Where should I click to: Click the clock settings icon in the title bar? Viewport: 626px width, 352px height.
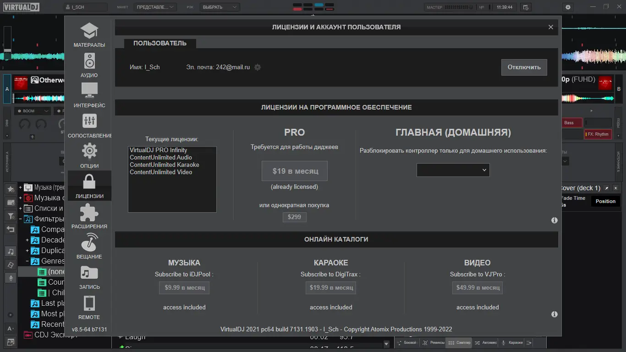point(526,7)
